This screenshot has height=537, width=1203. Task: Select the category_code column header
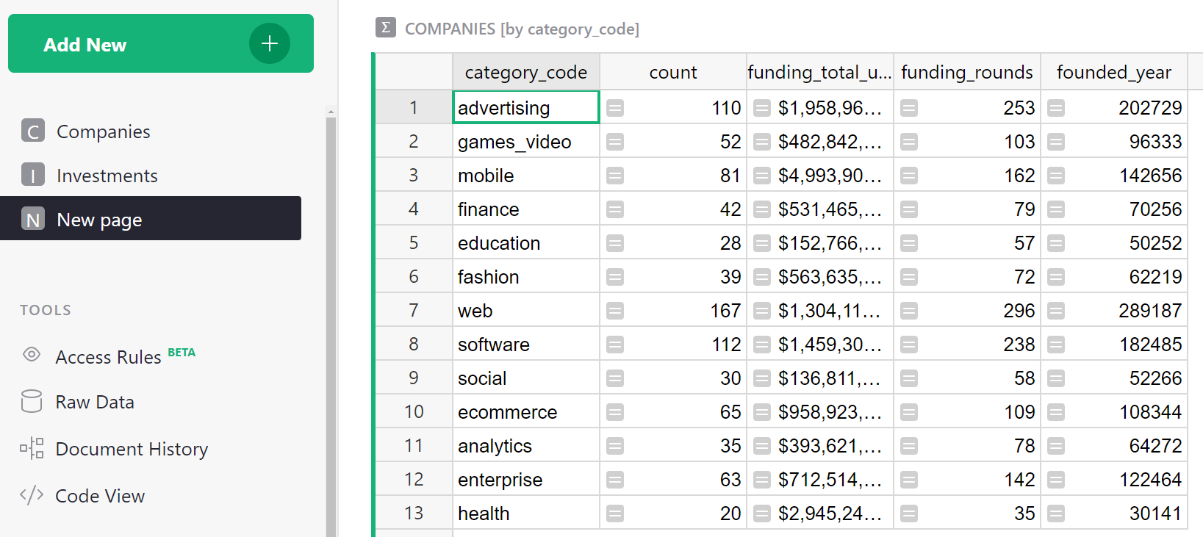pyautogui.click(x=525, y=72)
